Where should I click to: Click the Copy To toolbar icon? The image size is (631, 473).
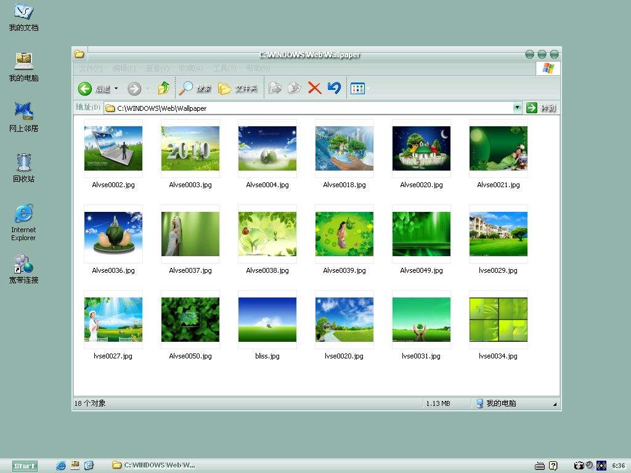pos(295,88)
